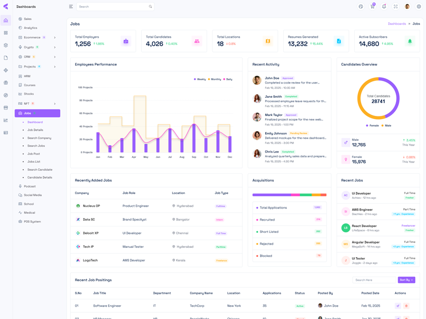Select Analytics from the sidebar

point(30,28)
